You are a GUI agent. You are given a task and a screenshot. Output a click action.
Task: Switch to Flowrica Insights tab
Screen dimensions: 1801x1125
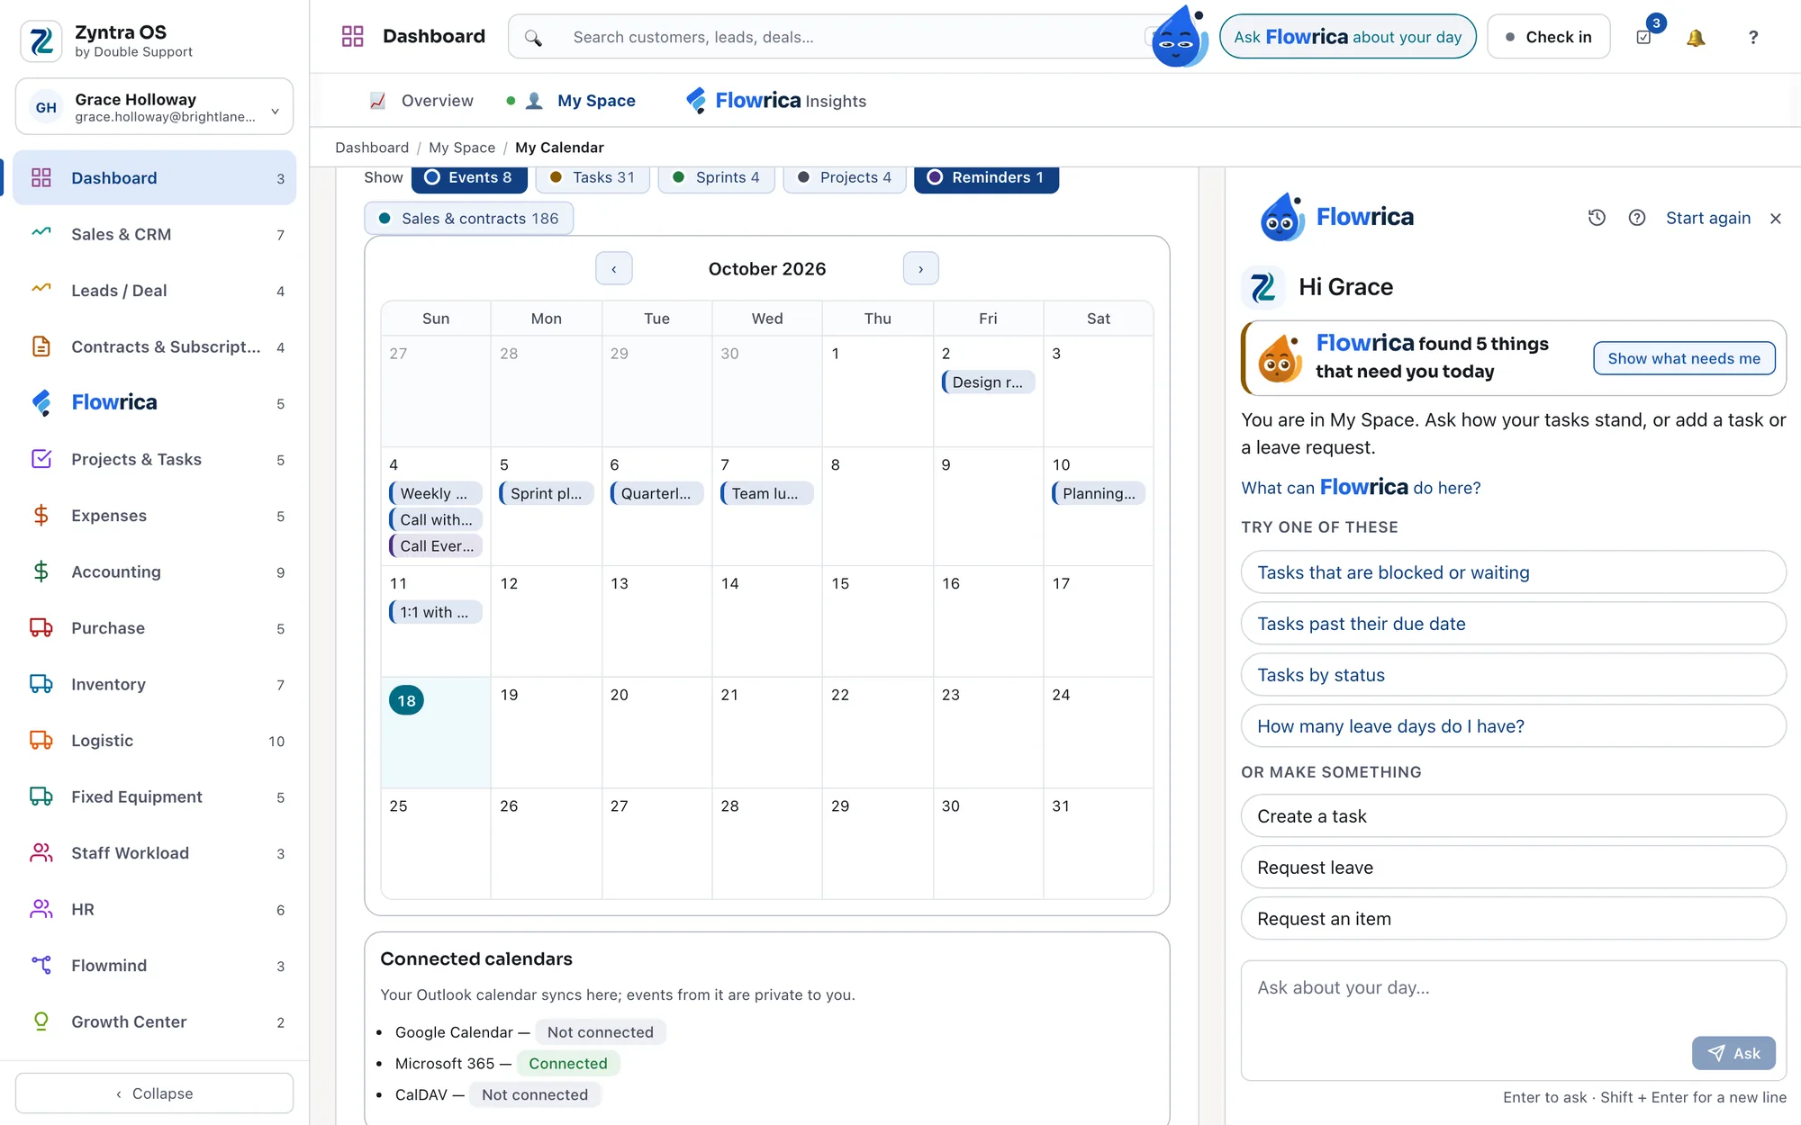pos(775,101)
